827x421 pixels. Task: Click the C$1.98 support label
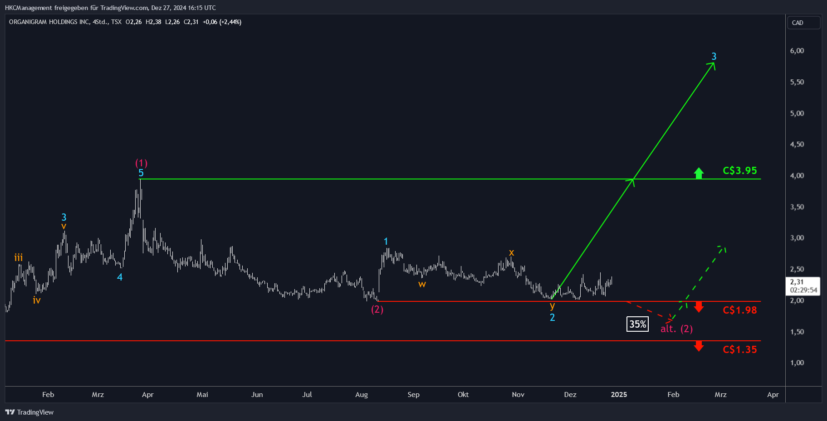(x=739, y=310)
